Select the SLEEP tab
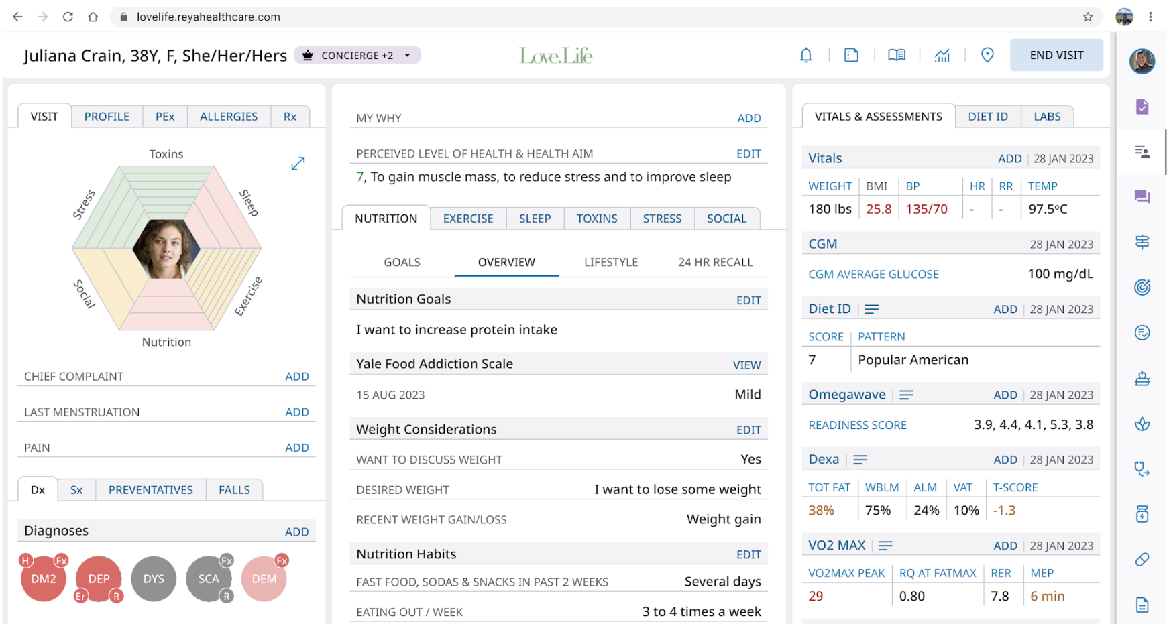1169x624 pixels. 535,219
